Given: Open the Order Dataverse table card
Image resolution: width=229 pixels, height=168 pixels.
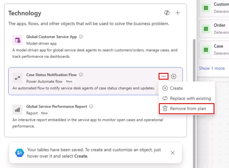Looking at the screenshot, I should pos(214,29).
